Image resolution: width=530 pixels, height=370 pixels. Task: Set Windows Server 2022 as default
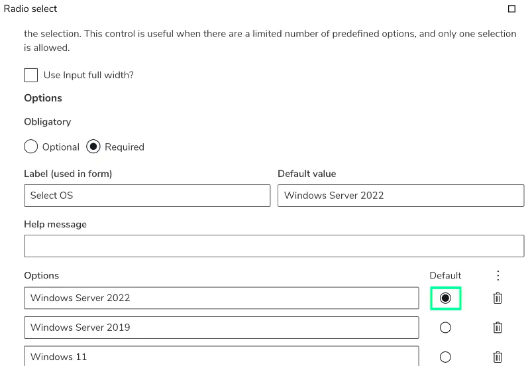445,298
